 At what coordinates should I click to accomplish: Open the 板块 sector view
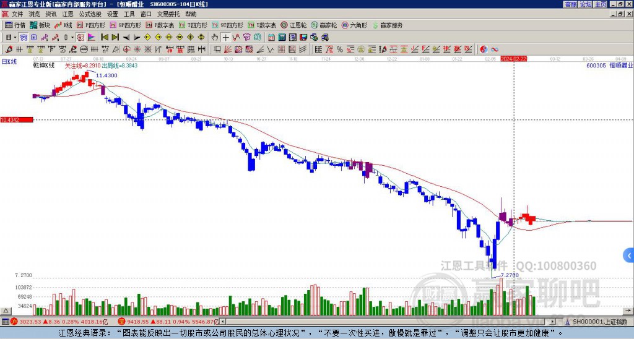(40, 25)
